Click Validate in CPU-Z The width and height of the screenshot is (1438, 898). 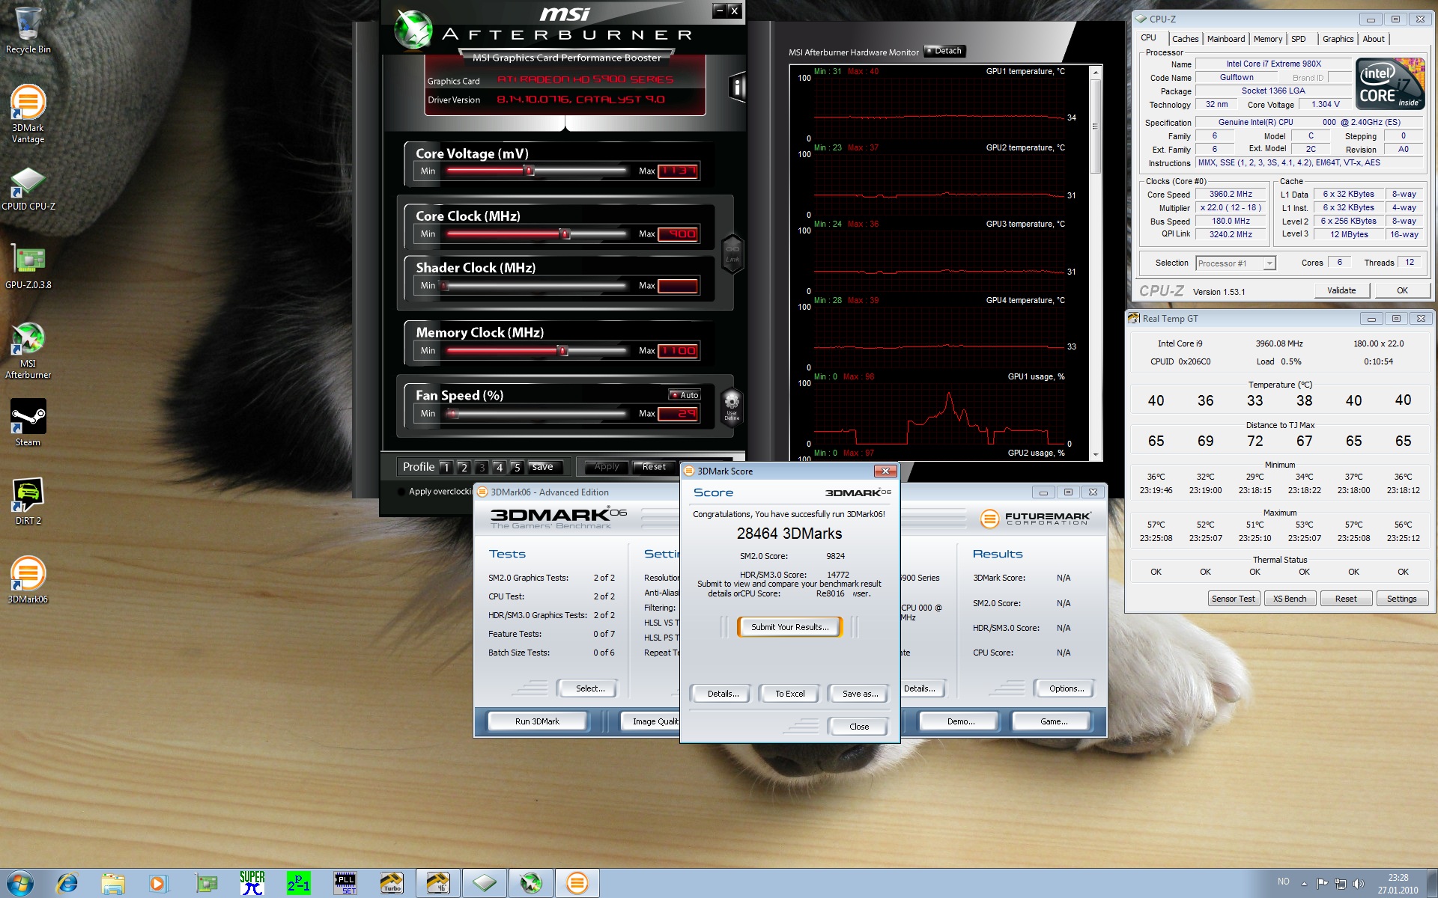pyautogui.click(x=1341, y=290)
